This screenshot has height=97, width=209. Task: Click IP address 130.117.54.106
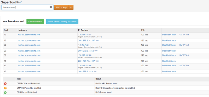pos(85,66)
